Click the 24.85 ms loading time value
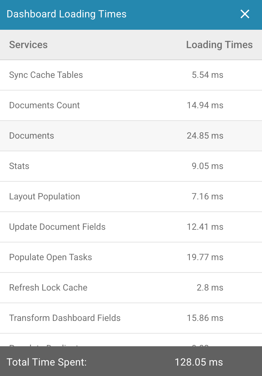The width and height of the screenshot is (262, 376). pyautogui.click(x=205, y=136)
